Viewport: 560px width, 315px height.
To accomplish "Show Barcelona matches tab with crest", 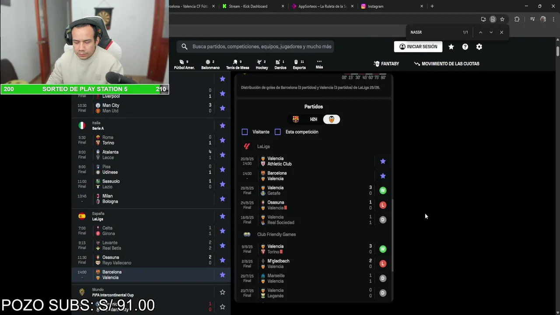I will coord(296,119).
